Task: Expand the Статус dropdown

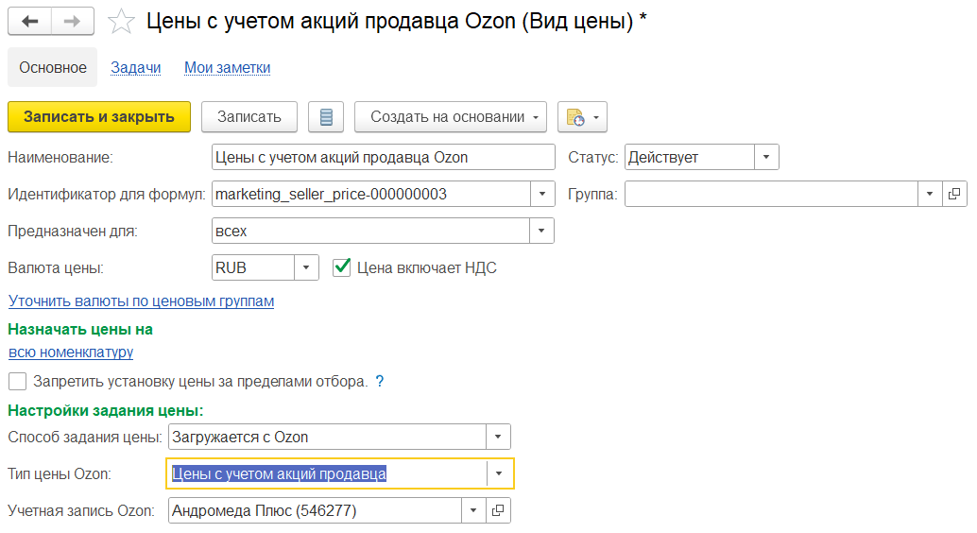Action: pyautogui.click(x=766, y=157)
